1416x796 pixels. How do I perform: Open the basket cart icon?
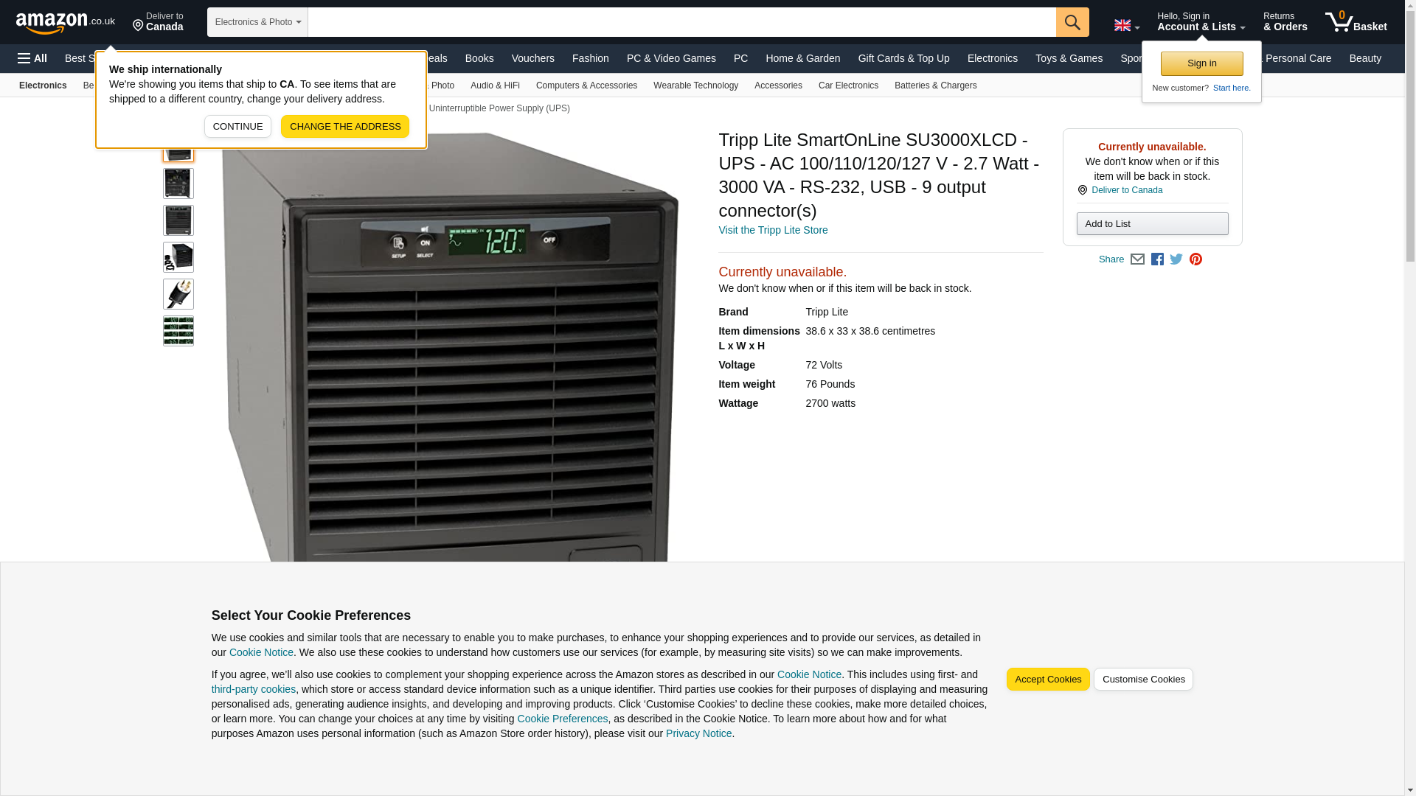1356,22
